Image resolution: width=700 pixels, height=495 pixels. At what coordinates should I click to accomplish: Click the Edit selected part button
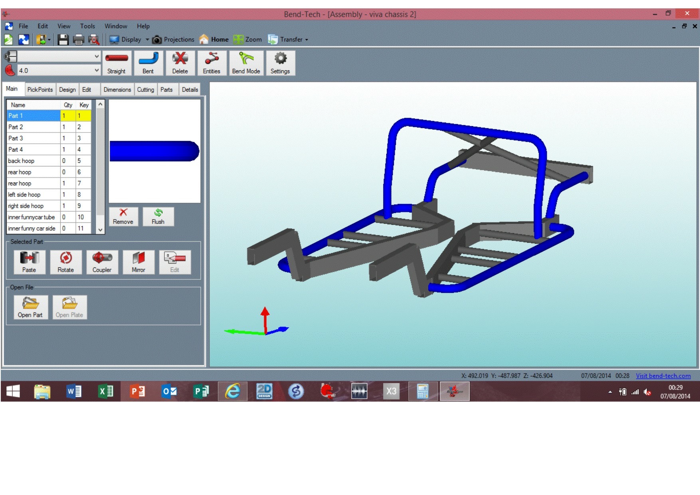coord(175,262)
